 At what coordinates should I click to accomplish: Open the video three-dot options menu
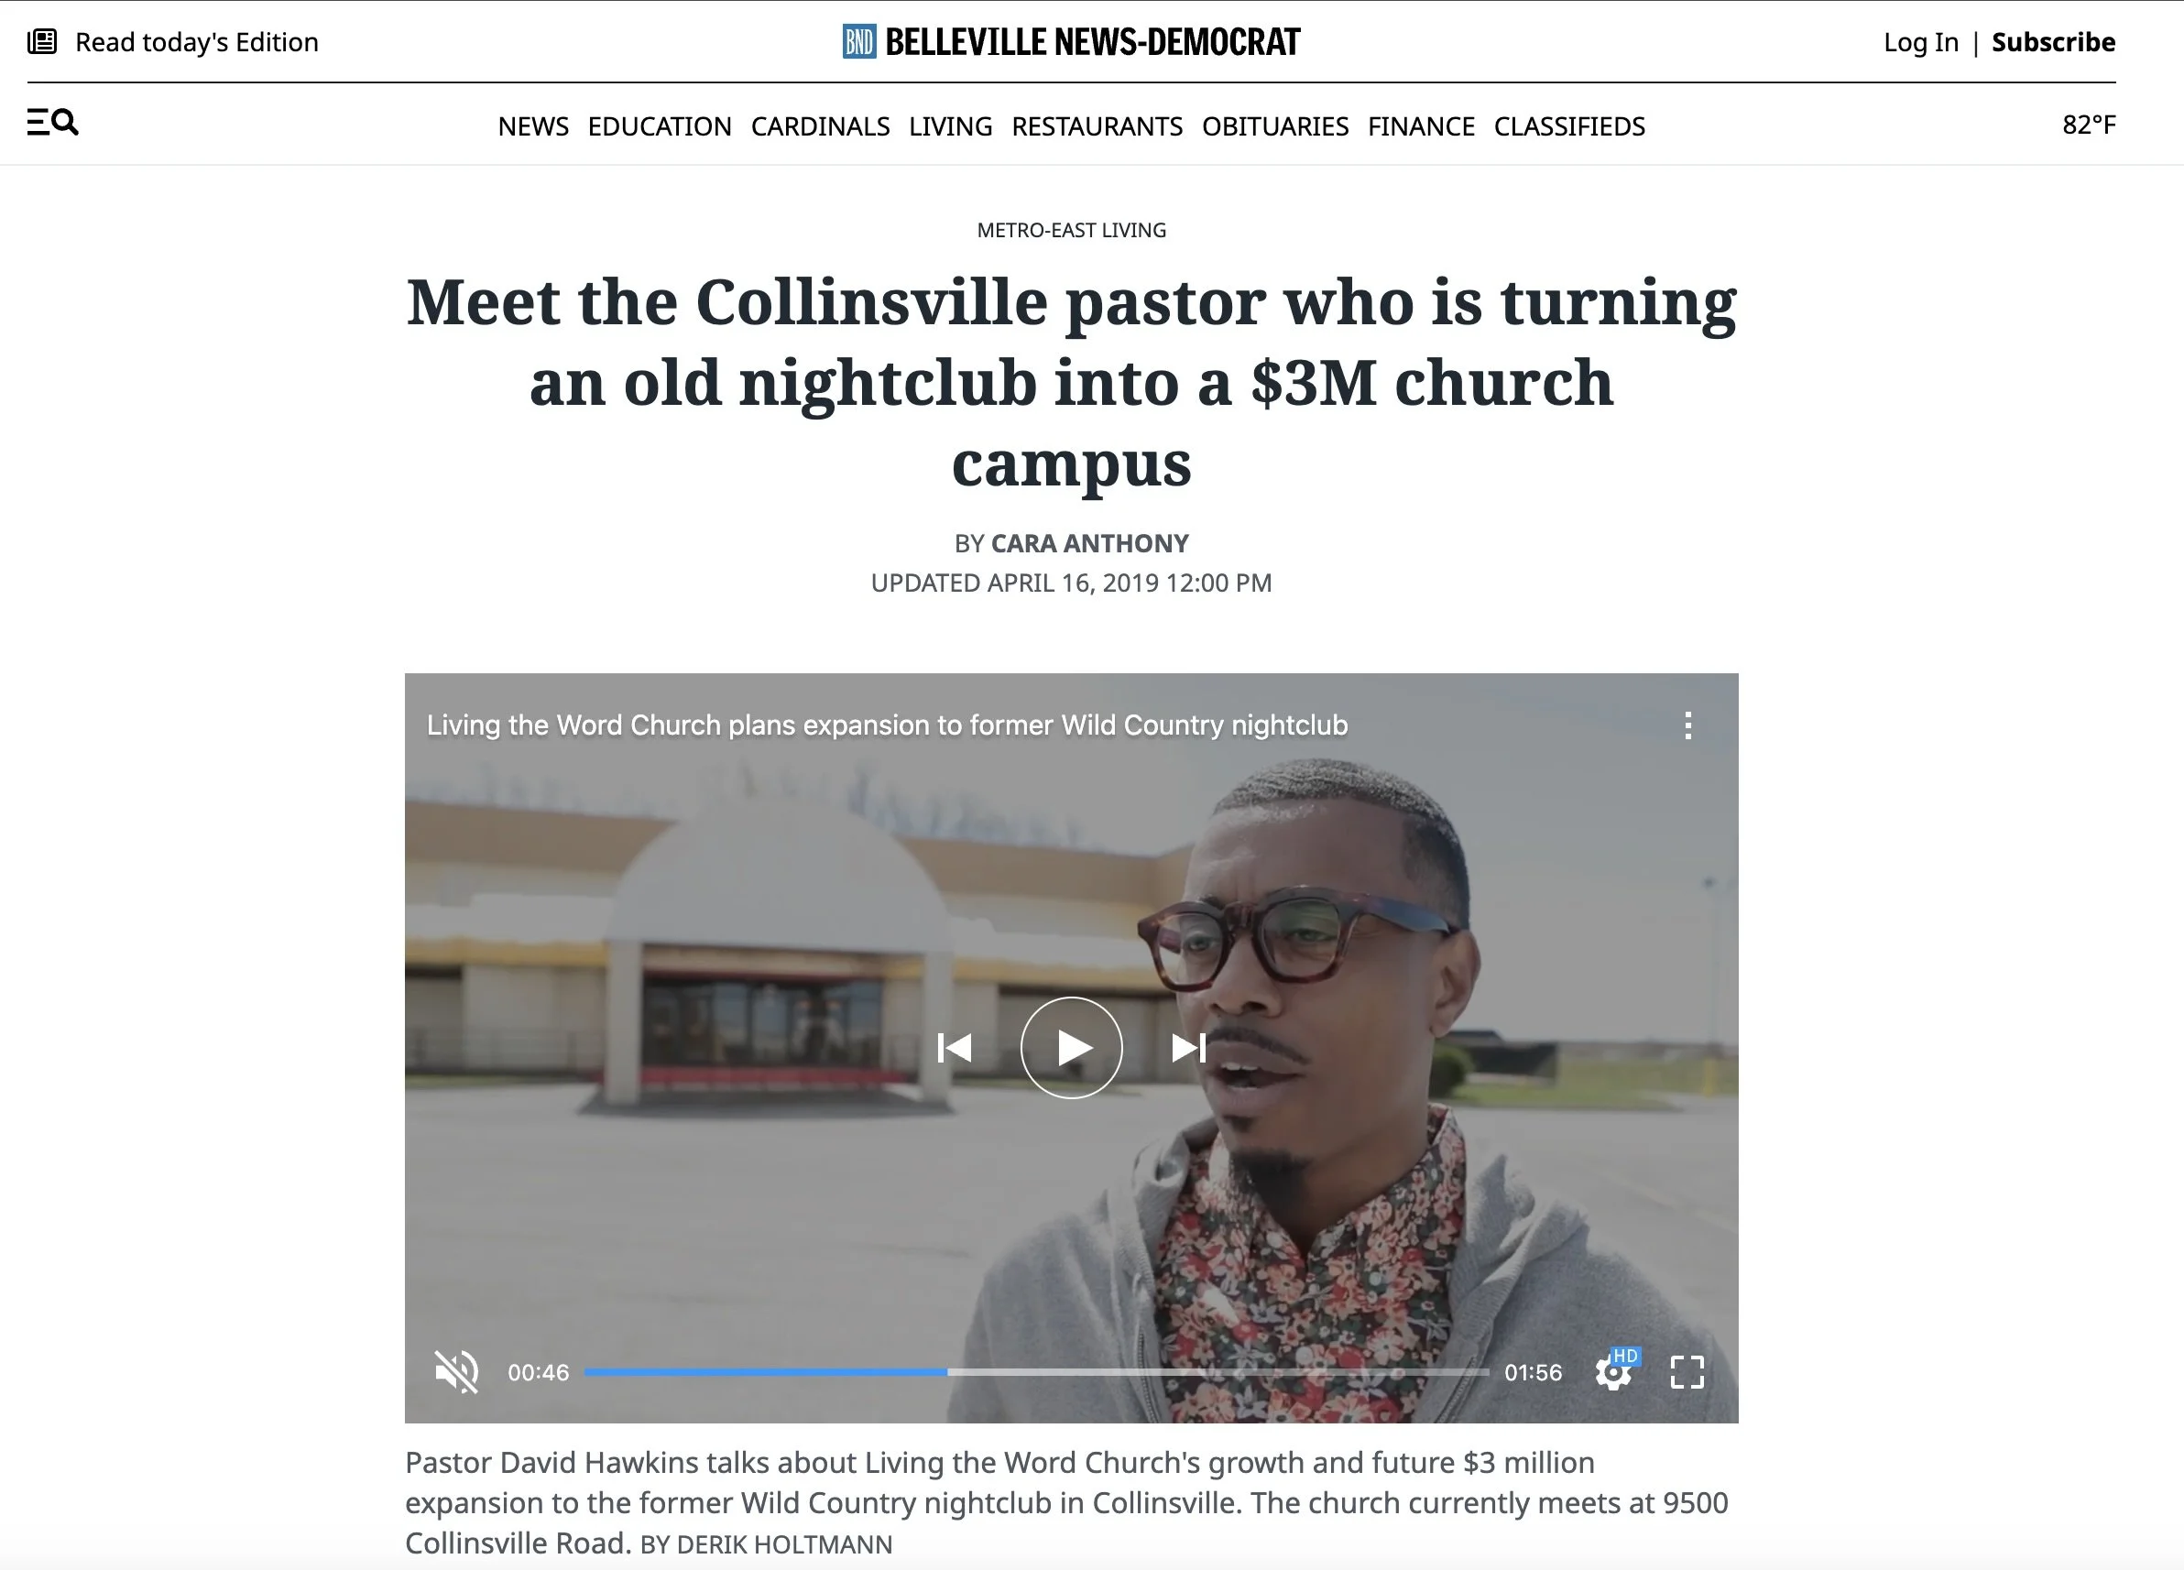[x=1687, y=725]
